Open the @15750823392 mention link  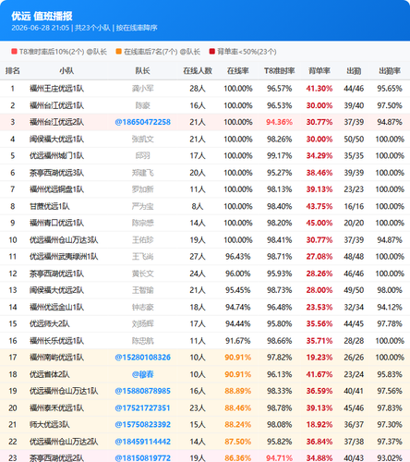pyautogui.click(x=142, y=425)
